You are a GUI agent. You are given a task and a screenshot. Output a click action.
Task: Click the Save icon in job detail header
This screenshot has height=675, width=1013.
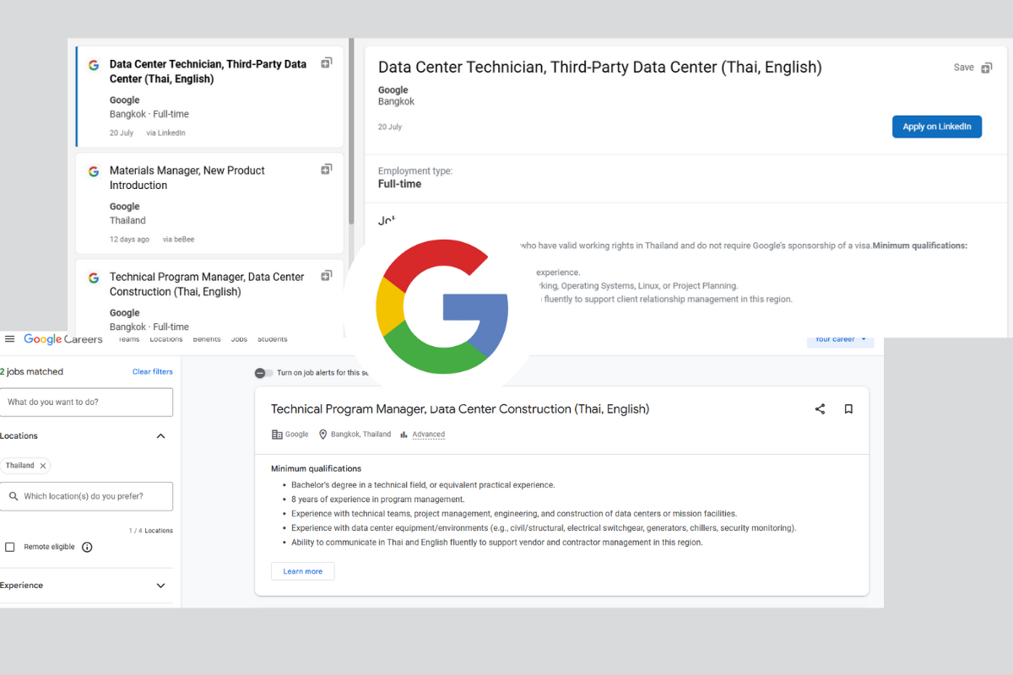click(x=987, y=67)
